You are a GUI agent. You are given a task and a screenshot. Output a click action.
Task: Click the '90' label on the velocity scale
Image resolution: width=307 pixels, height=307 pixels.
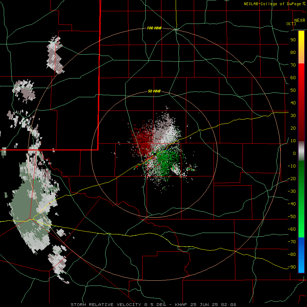[293, 40]
